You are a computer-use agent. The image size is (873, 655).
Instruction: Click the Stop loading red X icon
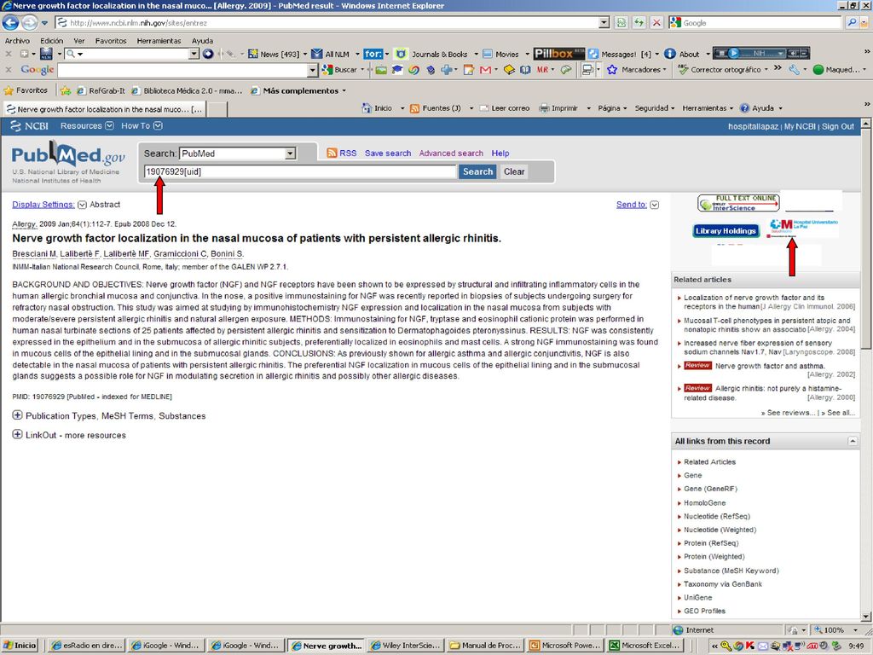coord(657,23)
